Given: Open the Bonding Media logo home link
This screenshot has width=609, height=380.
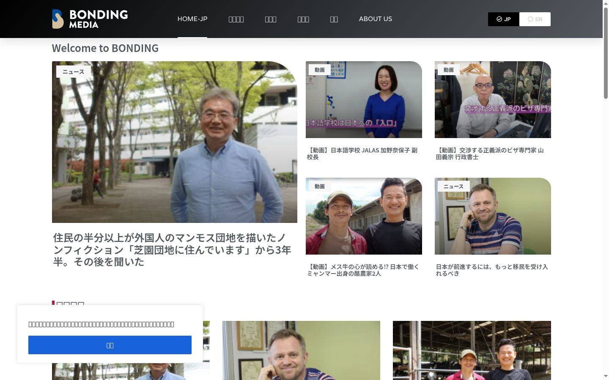Looking at the screenshot, I should tap(90, 19).
